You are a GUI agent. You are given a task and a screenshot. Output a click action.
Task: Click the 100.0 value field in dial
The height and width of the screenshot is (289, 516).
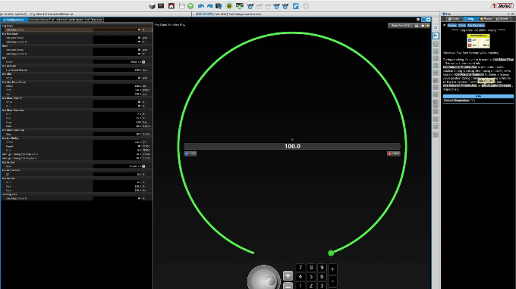pos(292,146)
